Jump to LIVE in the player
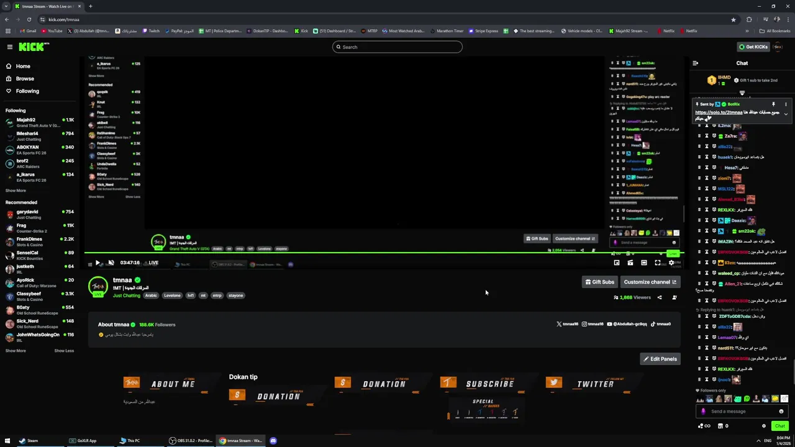Image resolution: width=795 pixels, height=447 pixels. point(153,263)
